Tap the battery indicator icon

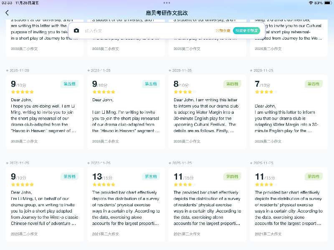pyautogui.click(x=327, y=3)
